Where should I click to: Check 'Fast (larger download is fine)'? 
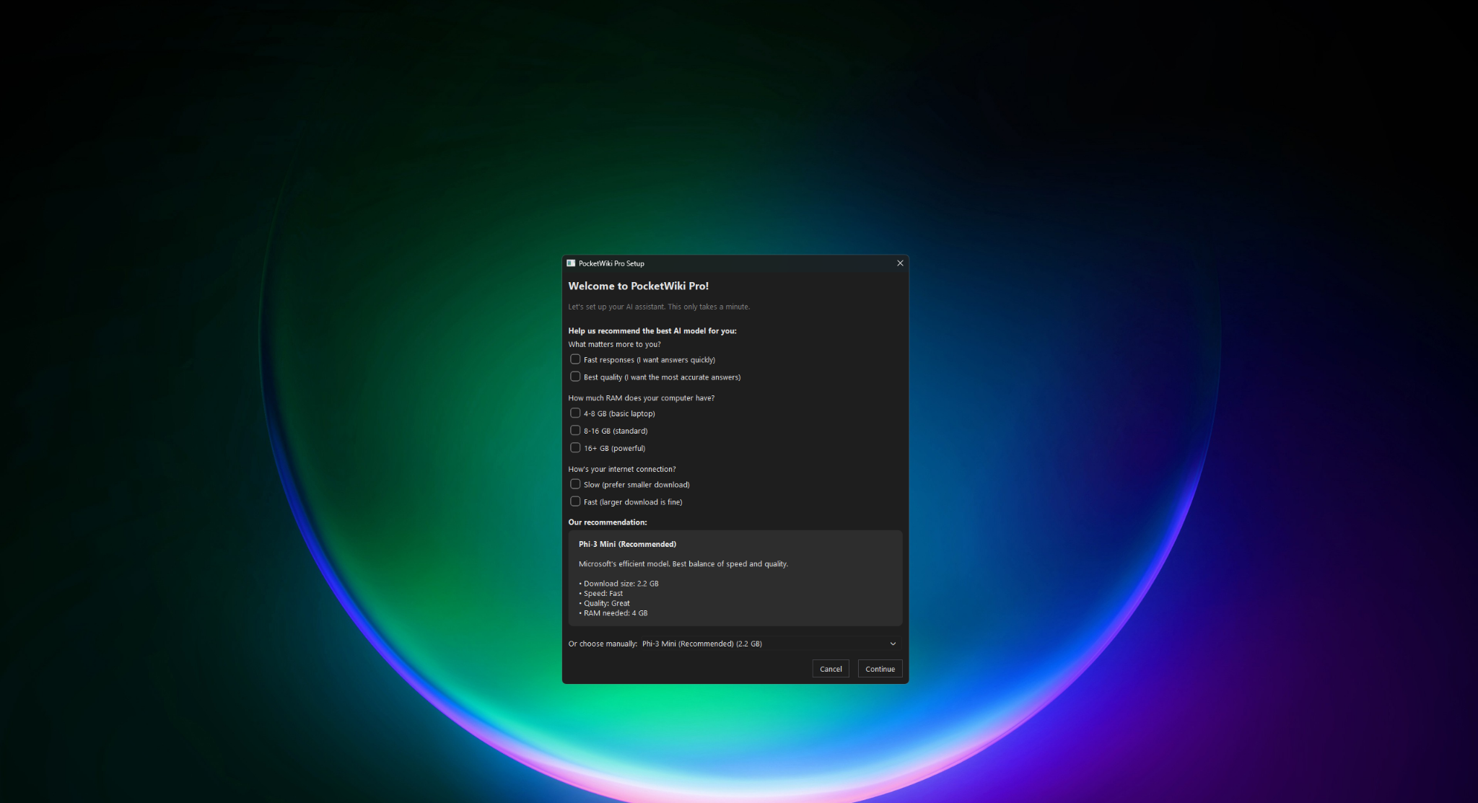(x=574, y=501)
